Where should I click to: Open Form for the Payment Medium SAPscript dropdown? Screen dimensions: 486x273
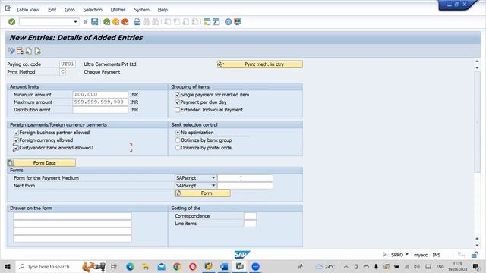[213, 178]
